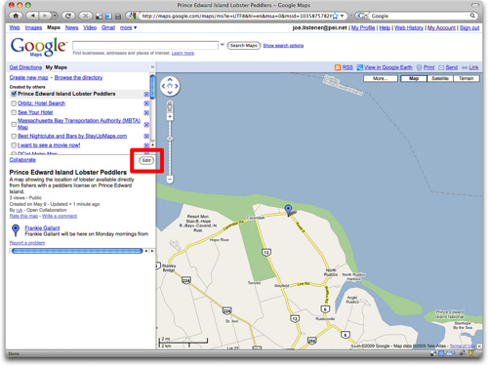Click the blue map marker pin

pyautogui.click(x=288, y=210)
